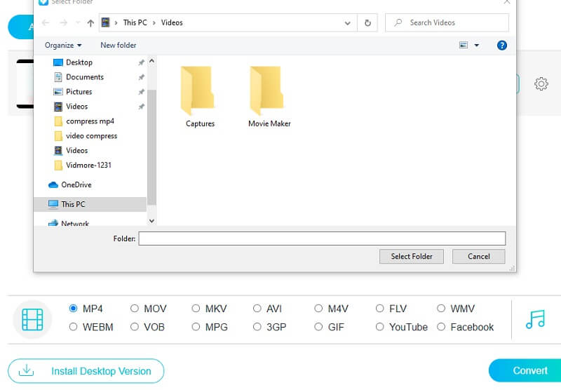561x390 pixels.
Task: Click the help question mark icon
Action: [x=501, y=45]
